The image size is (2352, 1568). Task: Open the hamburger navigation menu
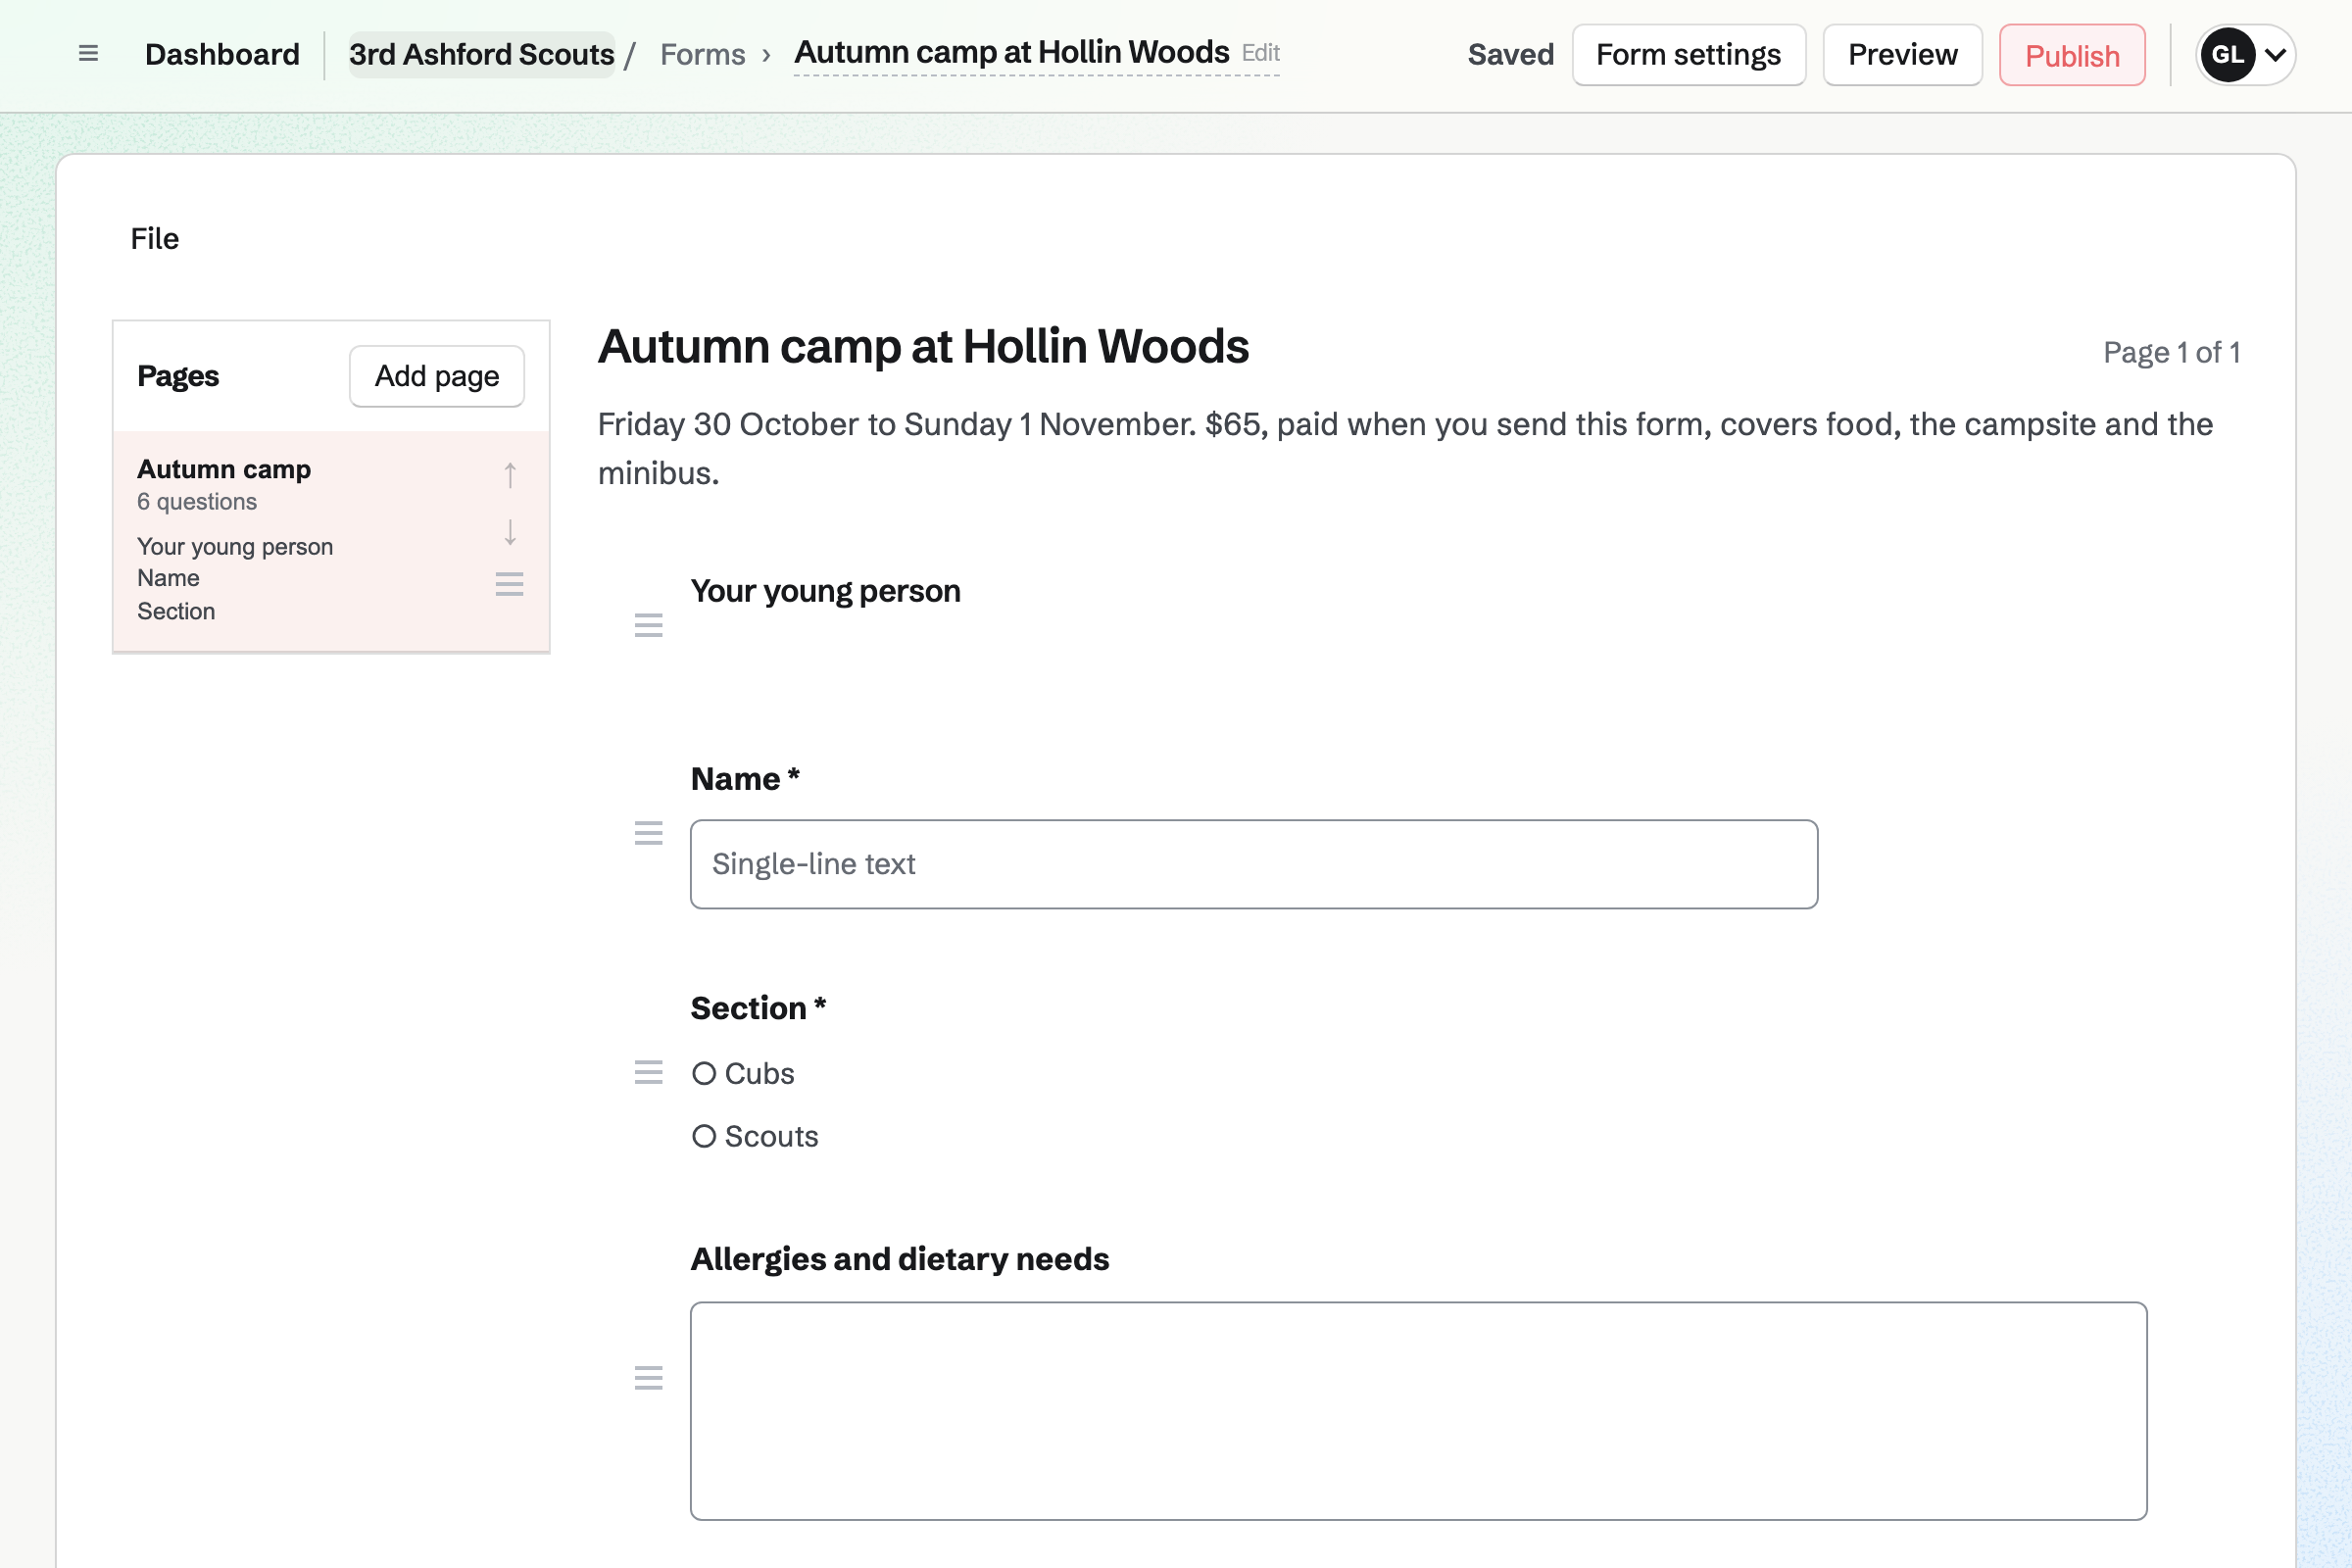coord(88,54)
